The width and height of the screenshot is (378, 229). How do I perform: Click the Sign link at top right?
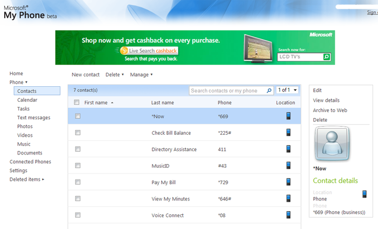372,12
